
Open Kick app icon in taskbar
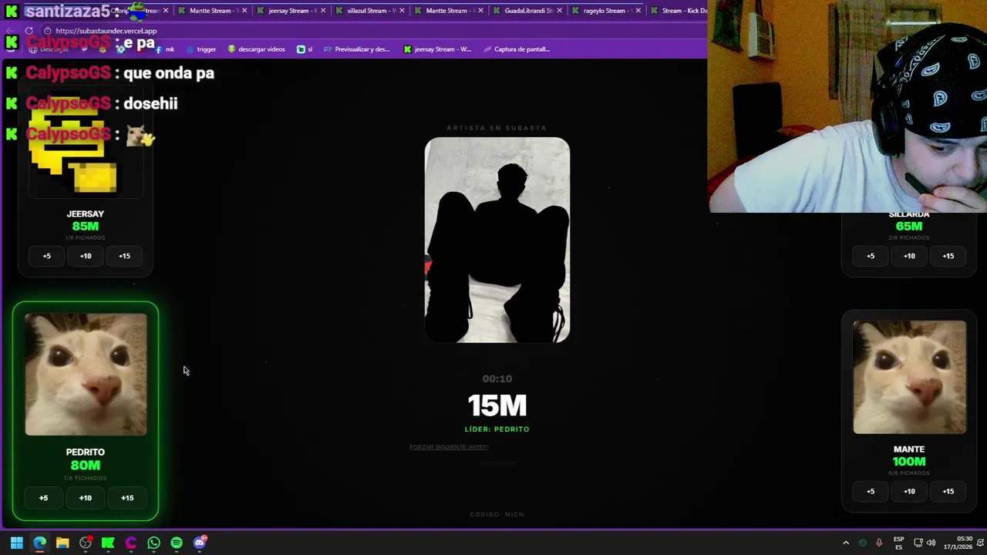click(108, 543)
